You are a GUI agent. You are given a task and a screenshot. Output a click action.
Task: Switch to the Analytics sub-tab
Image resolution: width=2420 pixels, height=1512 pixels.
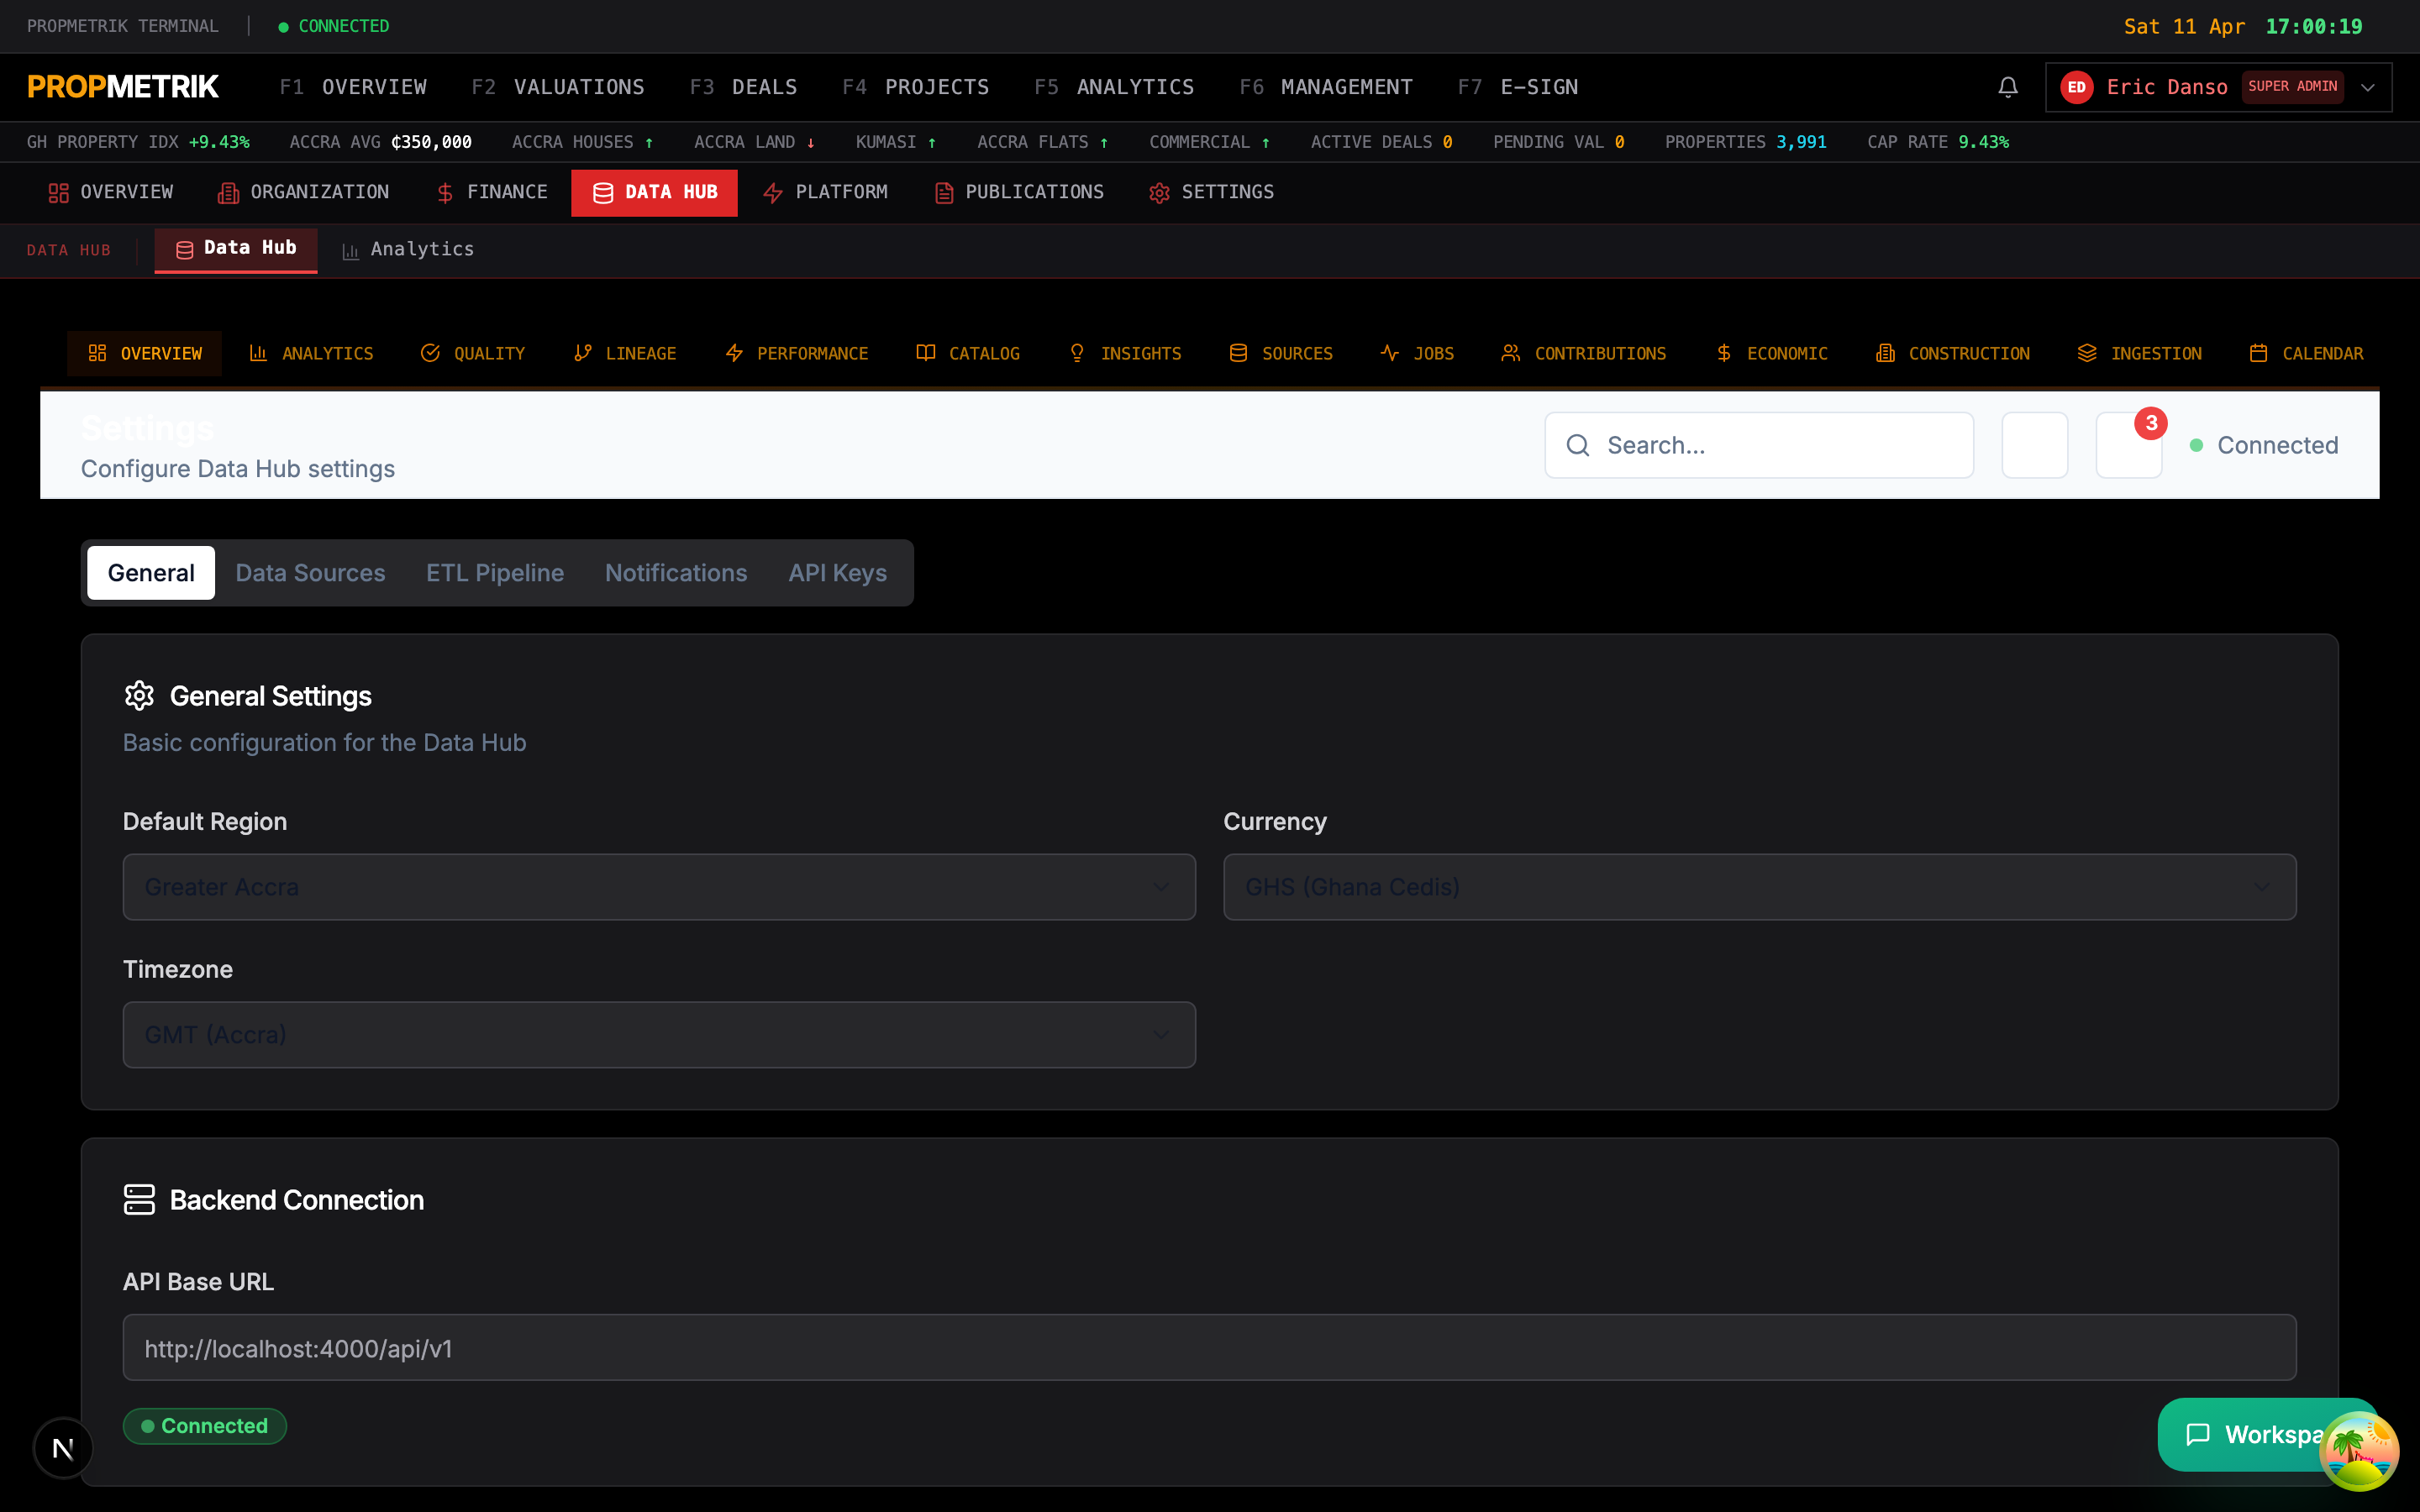[407, 249]
